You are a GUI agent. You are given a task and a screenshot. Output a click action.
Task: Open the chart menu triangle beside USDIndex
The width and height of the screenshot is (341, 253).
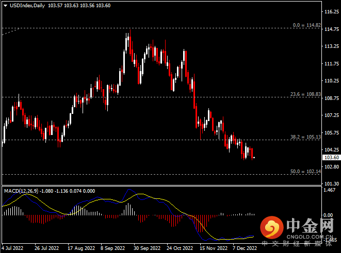coord(5,5)
